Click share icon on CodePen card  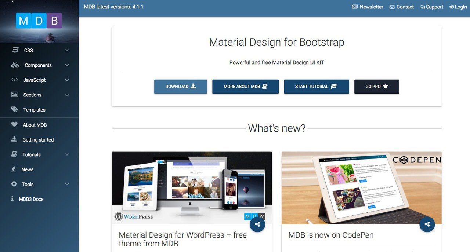pos(427,224)
